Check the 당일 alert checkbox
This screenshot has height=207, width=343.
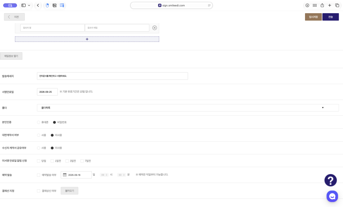point(38,161)
